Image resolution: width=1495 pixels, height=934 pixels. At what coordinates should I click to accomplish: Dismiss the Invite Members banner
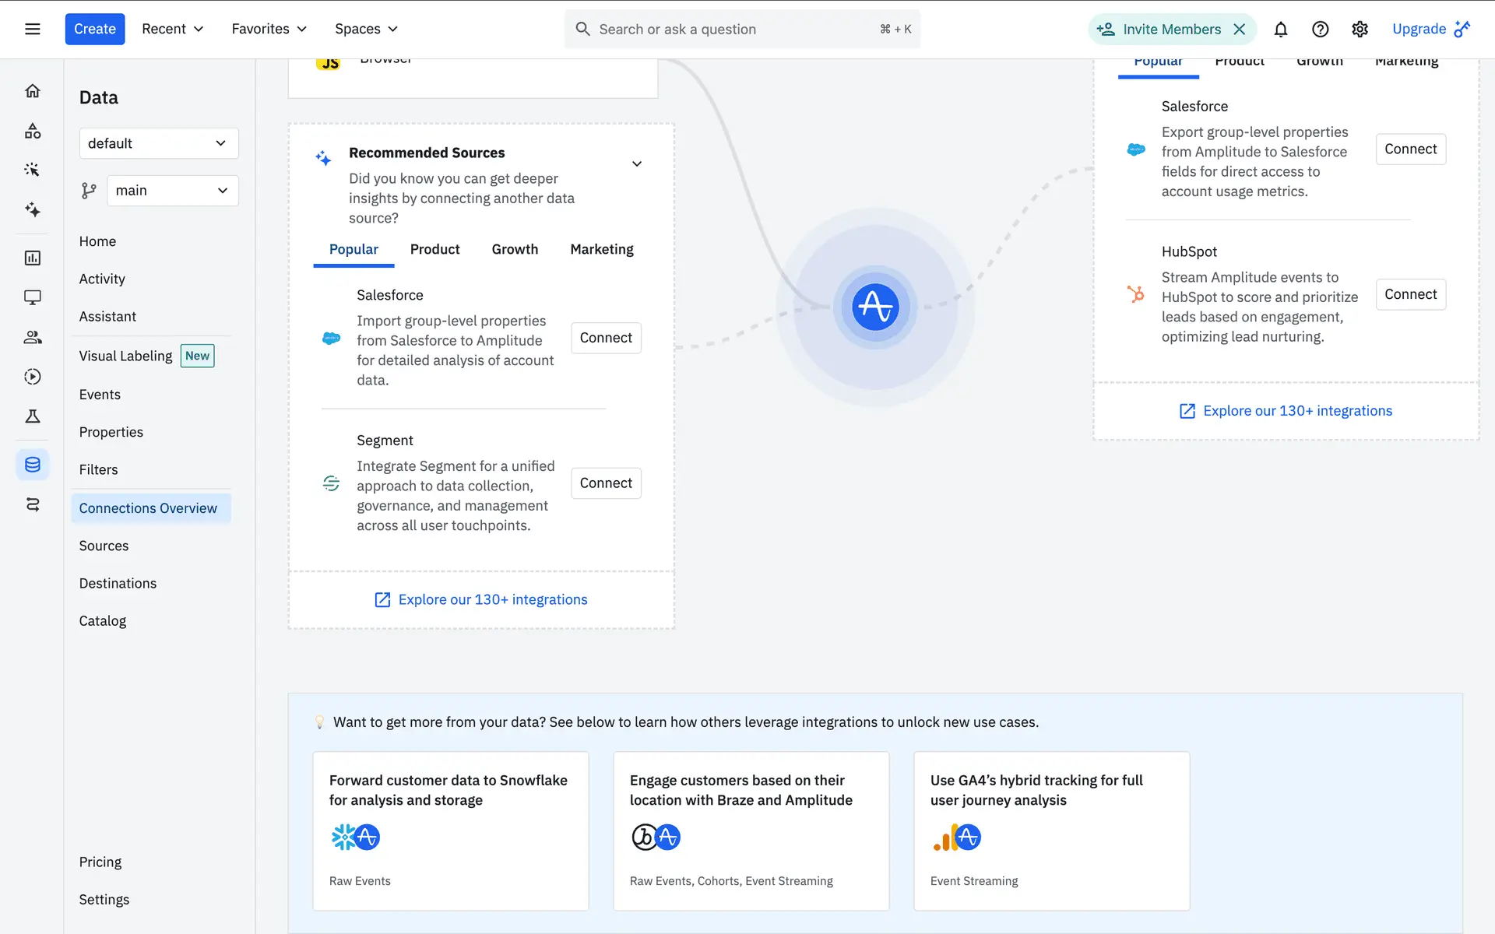1240,30
